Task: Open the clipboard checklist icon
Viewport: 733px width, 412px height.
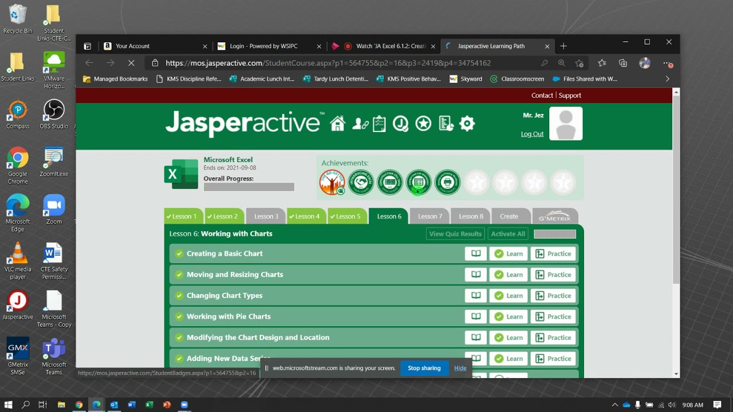Action: [379, 124]
